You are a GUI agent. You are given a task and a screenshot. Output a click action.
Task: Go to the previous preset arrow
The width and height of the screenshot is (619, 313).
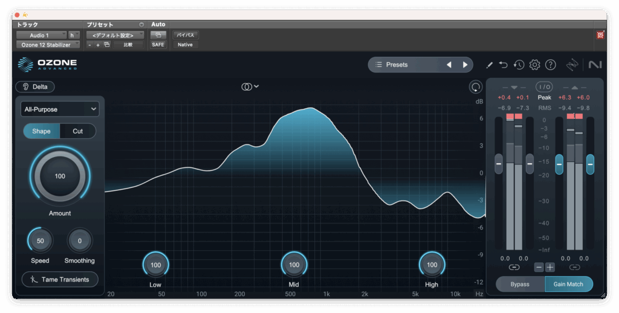(x=449, y=65)
